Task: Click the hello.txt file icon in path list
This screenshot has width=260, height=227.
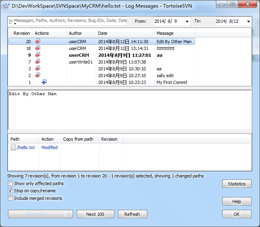Action: [13, 147]
